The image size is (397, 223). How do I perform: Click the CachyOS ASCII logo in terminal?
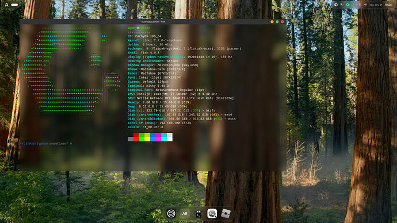point(71,69)
